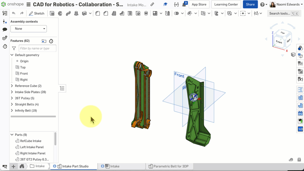Open the Assembly contexts None dropdown
Image resolution: width=304 pixels, height=171 pixels.
tap(28, 29)
